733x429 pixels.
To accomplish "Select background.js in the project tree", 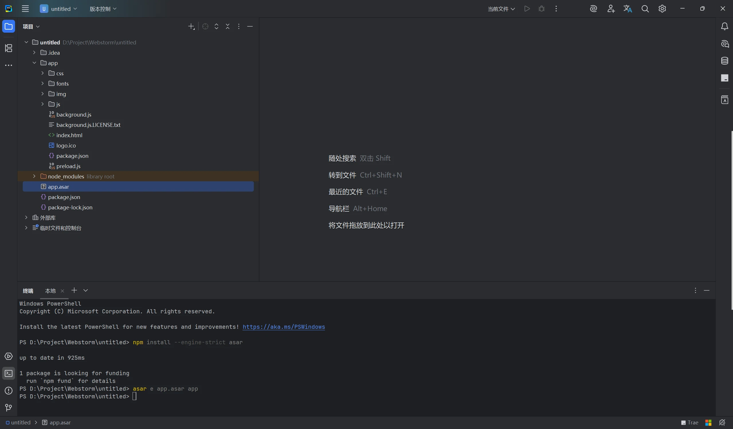I will click(x=74, y=115).
